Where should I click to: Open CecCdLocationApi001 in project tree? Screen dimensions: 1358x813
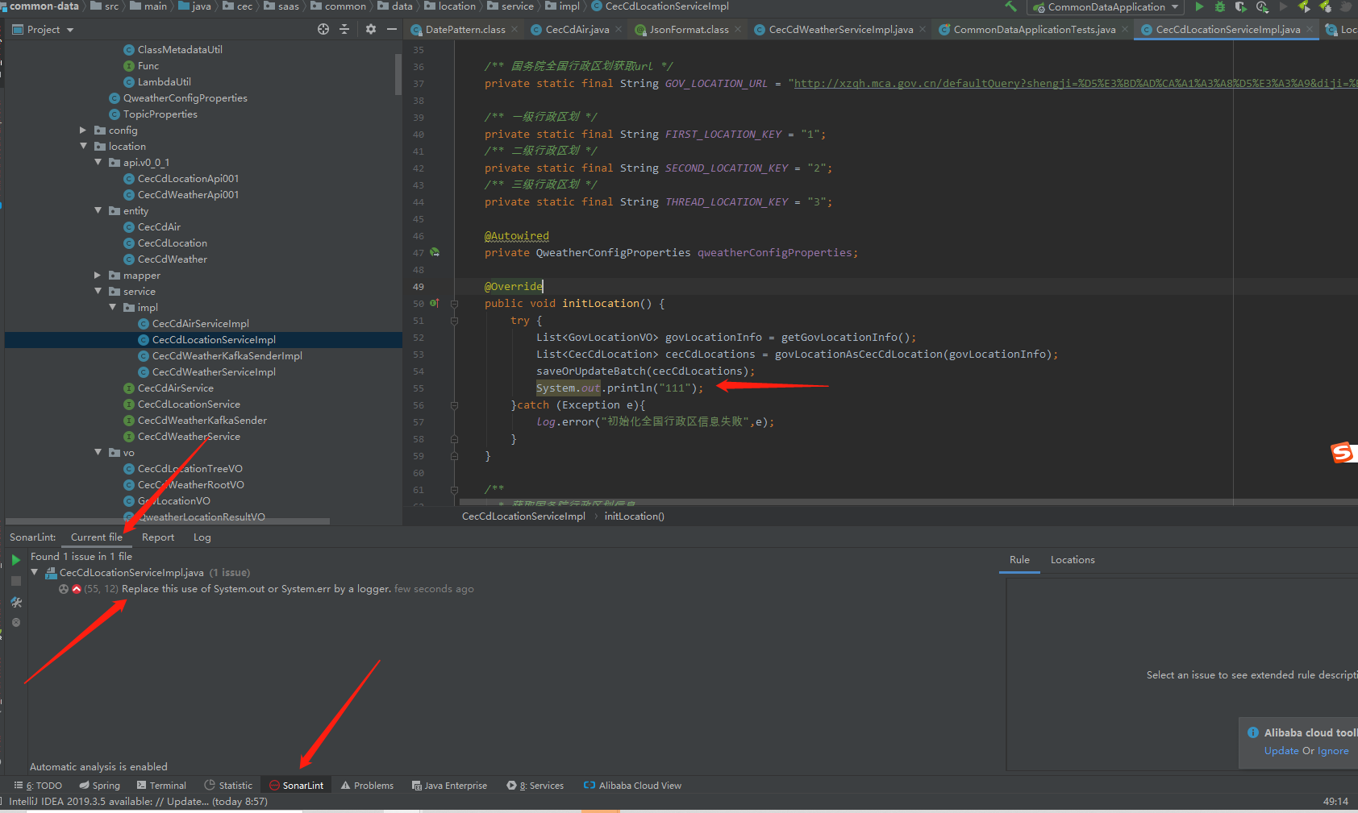(x=188, y=178)
